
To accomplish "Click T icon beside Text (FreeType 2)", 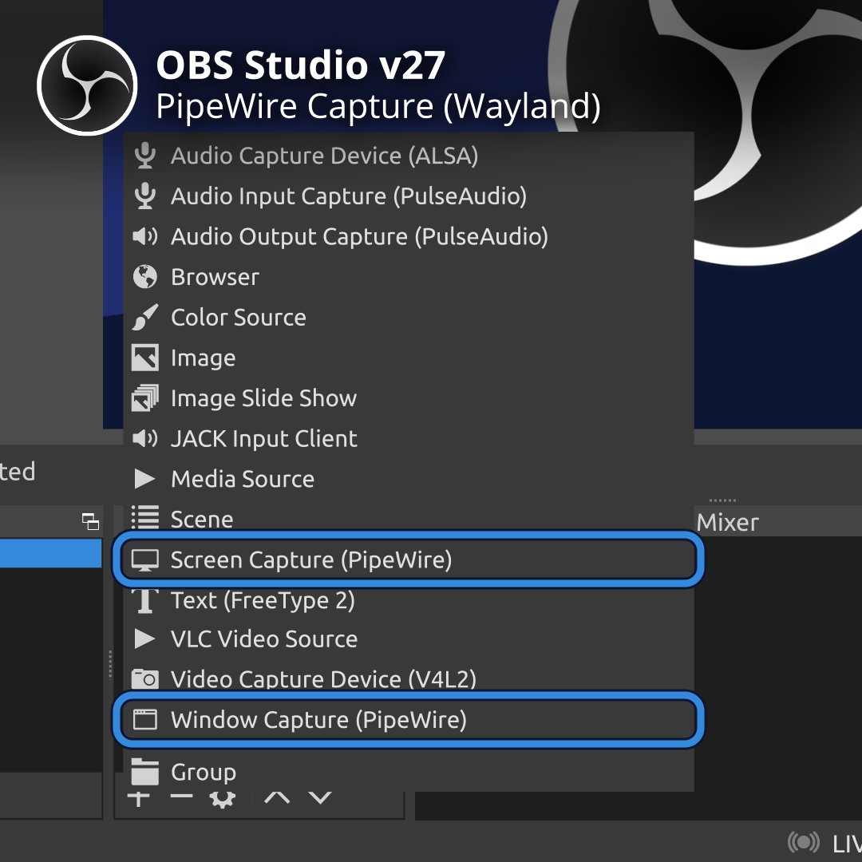I will click(x=145, y=600).
